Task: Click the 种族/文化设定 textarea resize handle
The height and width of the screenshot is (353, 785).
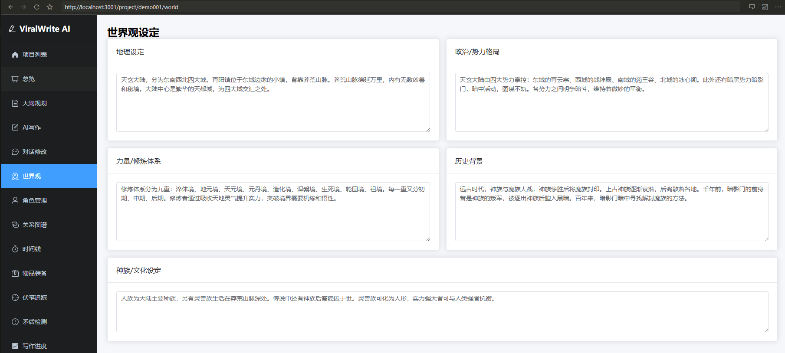Action: pos(766,330)
